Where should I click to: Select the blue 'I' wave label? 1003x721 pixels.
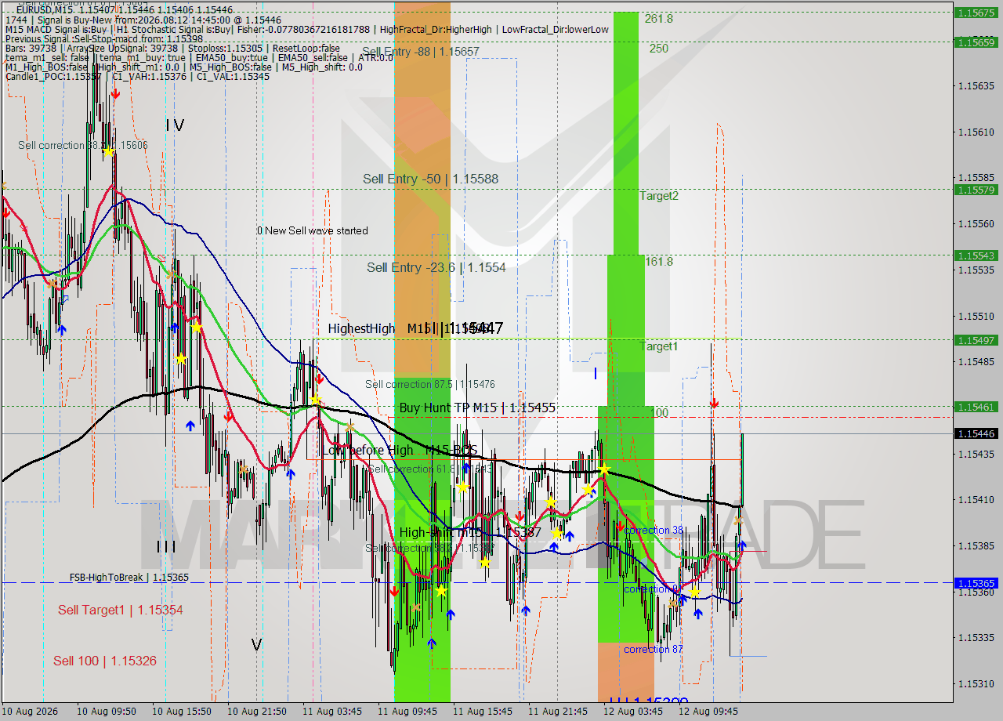596,375
